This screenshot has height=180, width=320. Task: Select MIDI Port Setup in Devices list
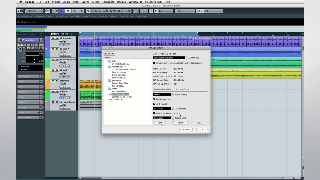click(122, 64)
